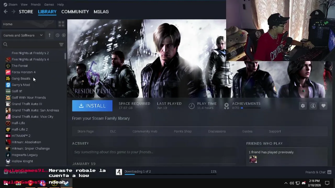Select Grand Theft Auto: San Andreas
This screenshot has height=188, width=335.
point(35,110)
